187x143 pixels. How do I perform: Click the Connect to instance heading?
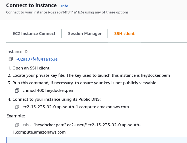click(x=31, y=5)
